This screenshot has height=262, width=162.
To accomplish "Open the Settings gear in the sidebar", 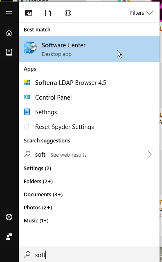I will tap(9, 217).
